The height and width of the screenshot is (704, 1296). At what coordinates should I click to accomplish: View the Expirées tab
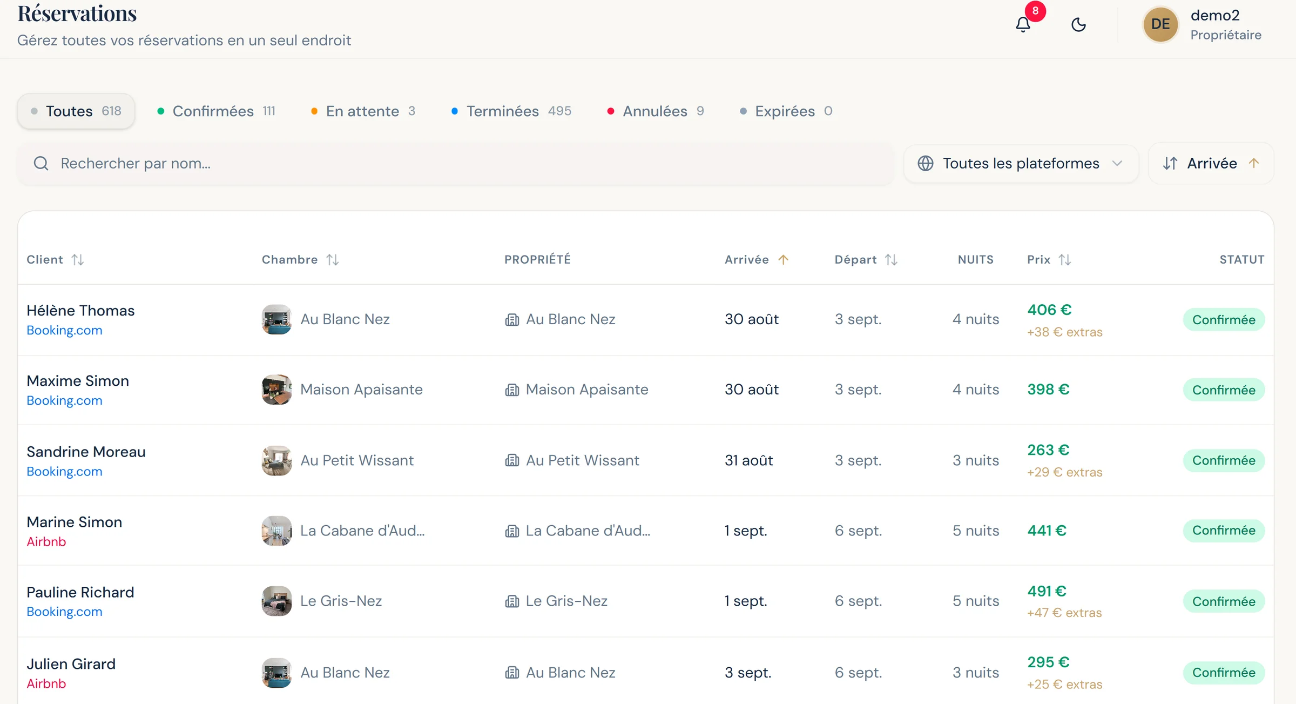click(x=786, y=111)
